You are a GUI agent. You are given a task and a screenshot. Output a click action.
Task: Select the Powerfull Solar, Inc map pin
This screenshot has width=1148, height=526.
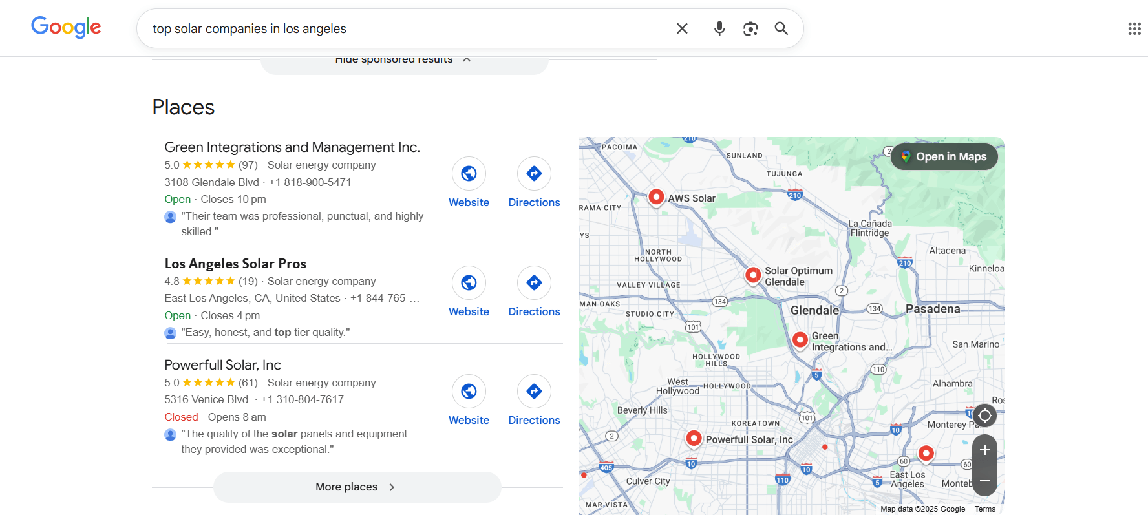[694, 439]
